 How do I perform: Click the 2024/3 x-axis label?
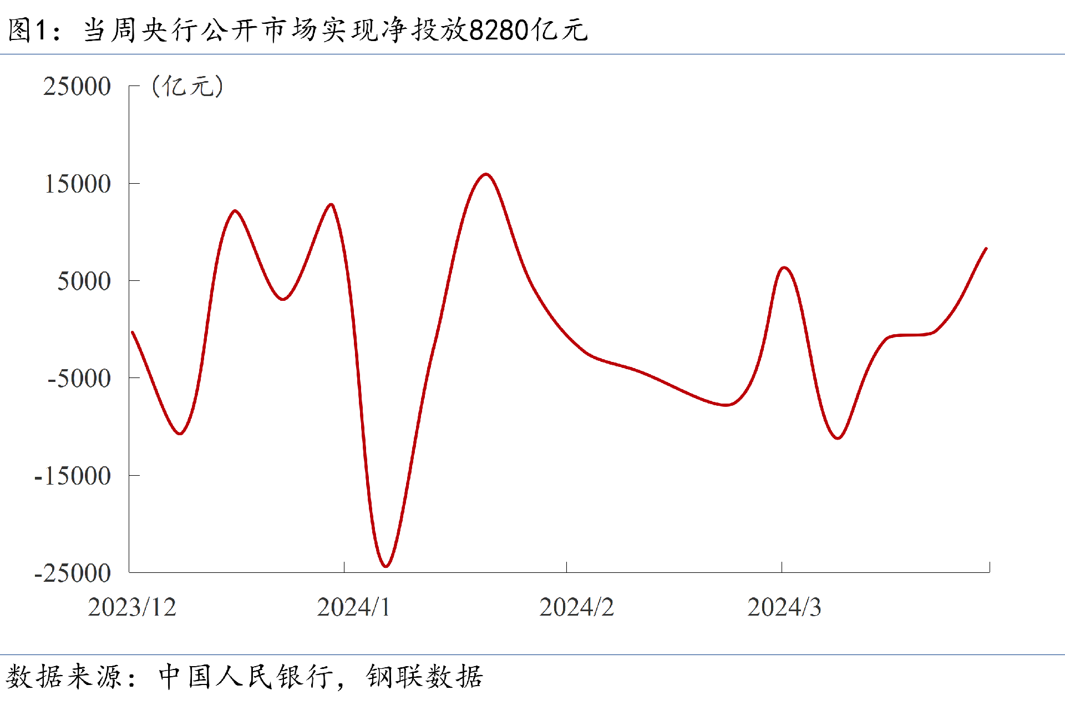point(784,607)
